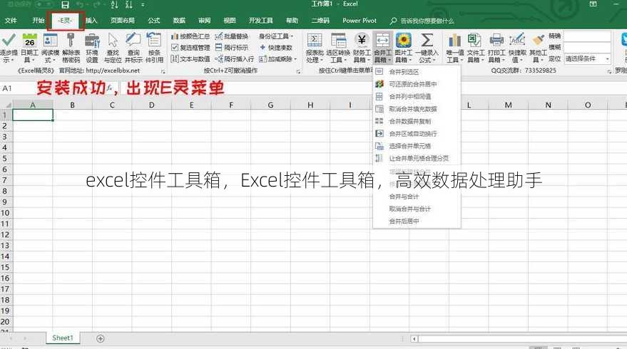Select cell A1
This screenshot has width=627, height=349.
point(33,115)
